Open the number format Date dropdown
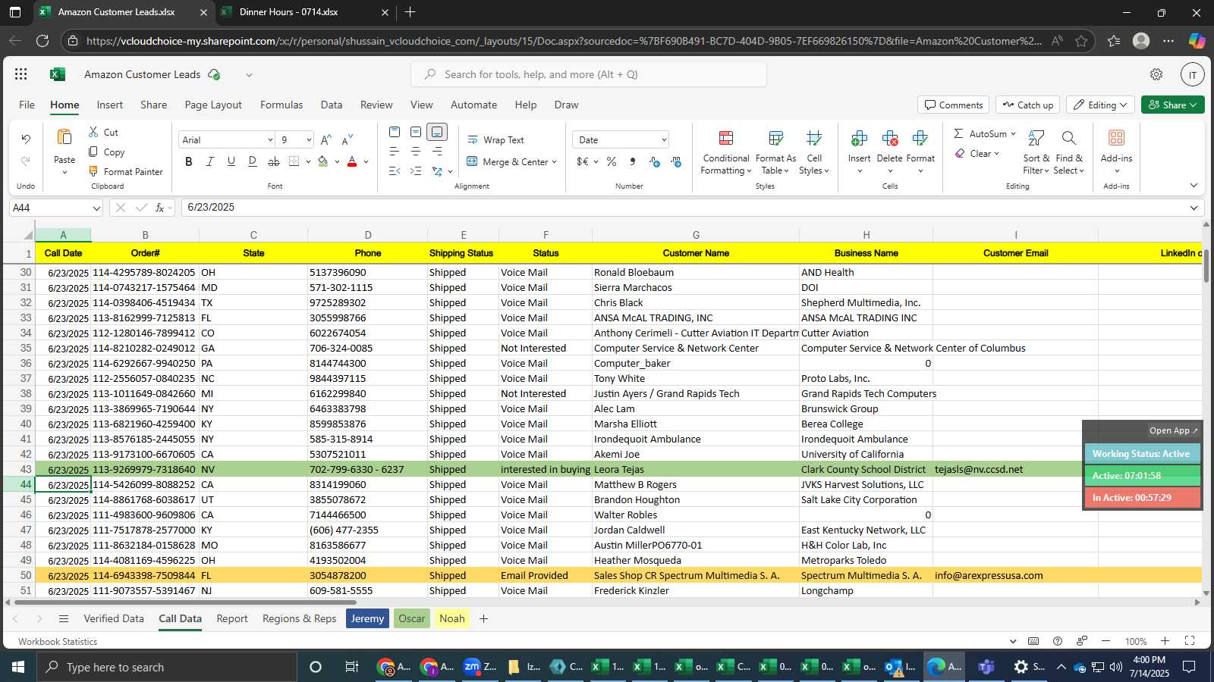 pyautogui.click(x=664, y=140)
